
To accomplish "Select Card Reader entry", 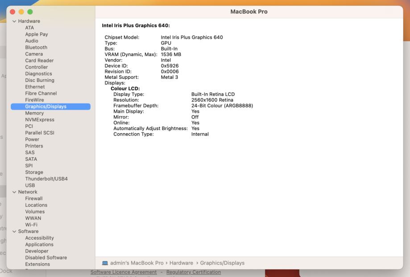I will point(39,60).
